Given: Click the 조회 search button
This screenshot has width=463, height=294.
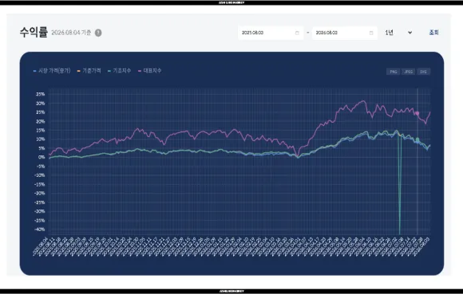Looking at the screenshot, I should coord(433,33).
